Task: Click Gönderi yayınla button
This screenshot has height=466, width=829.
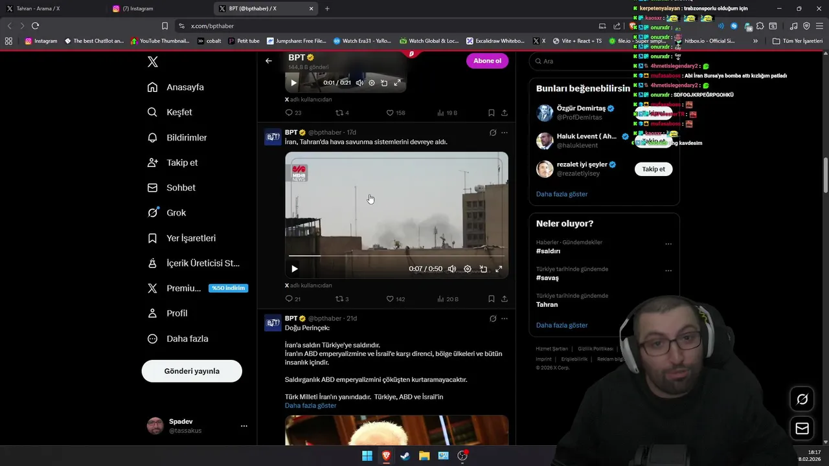Action: 192,371
